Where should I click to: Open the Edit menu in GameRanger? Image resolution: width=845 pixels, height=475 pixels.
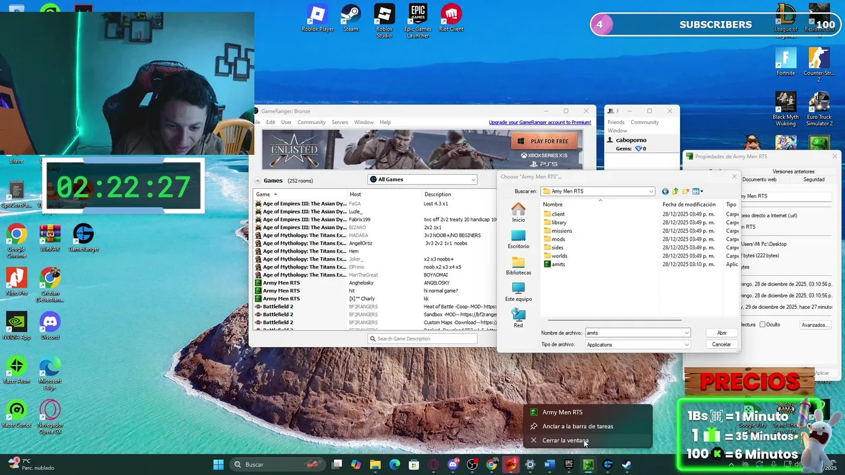[271, 122]
